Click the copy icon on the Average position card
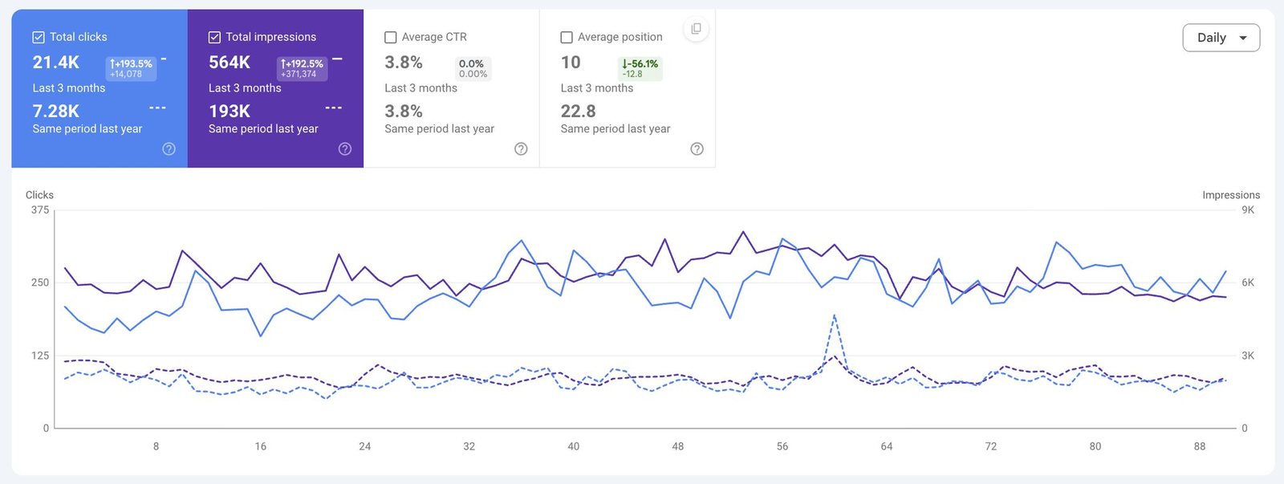 click(x=696, y=29)
